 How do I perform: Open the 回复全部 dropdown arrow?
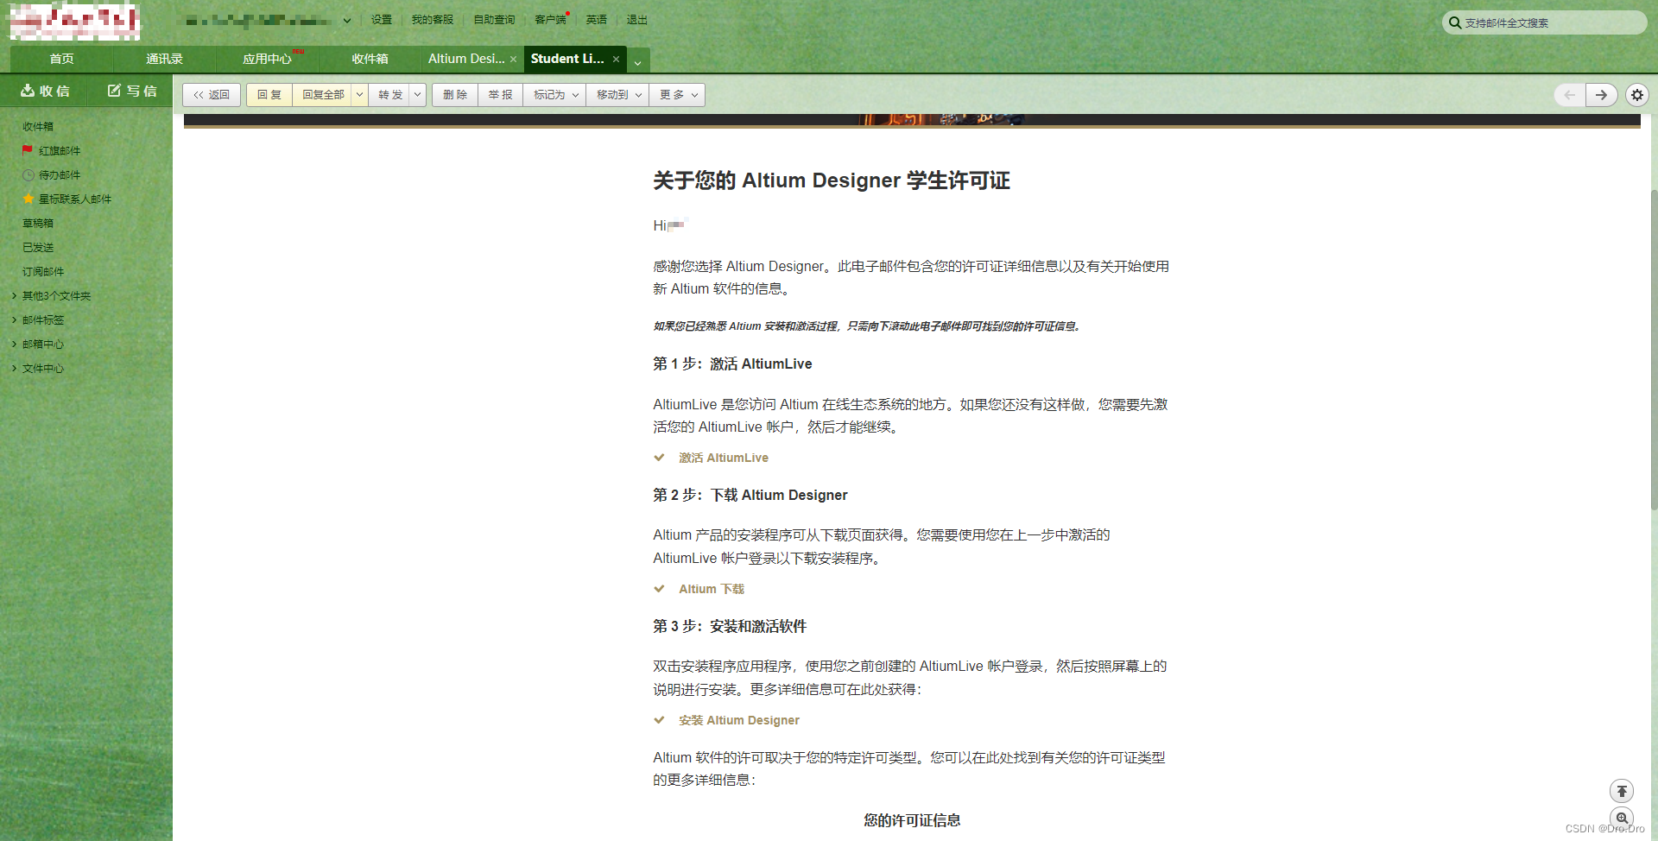coord(359,95)
